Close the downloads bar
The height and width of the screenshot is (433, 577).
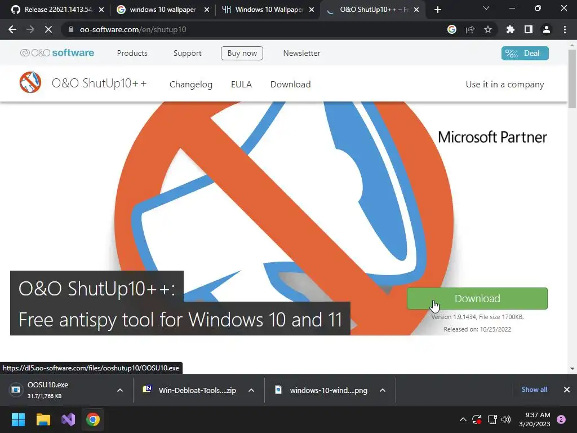tap(567, 390)
